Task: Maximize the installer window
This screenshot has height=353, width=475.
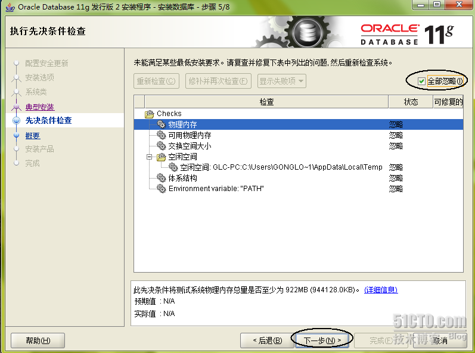Action: (436, 5)
